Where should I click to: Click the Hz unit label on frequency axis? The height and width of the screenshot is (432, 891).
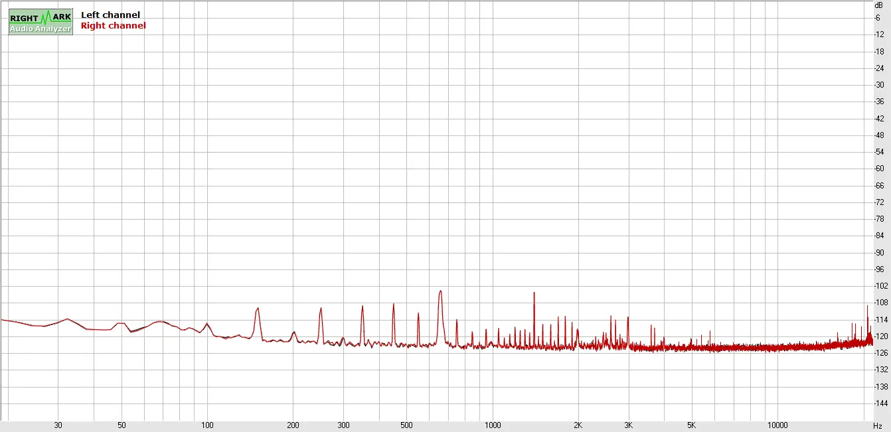coord(878,425)
